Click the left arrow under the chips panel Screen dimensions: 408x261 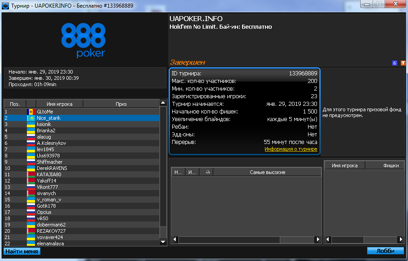(328, 239)
